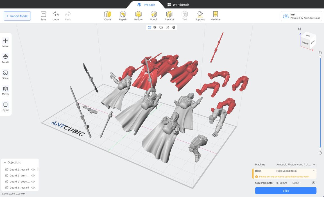Open the Punch tool
Viewport: 324px width, 197px height.
point(154,16)
